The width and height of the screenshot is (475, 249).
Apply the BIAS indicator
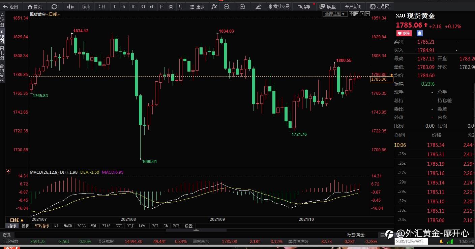coord(107,226)
